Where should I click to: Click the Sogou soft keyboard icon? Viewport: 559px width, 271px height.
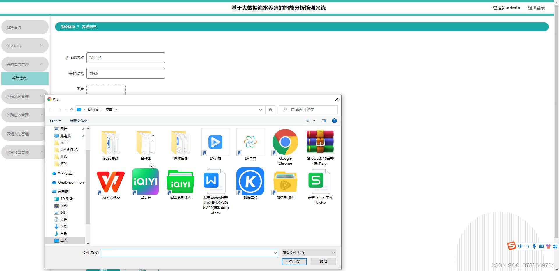tap(541, 246)
